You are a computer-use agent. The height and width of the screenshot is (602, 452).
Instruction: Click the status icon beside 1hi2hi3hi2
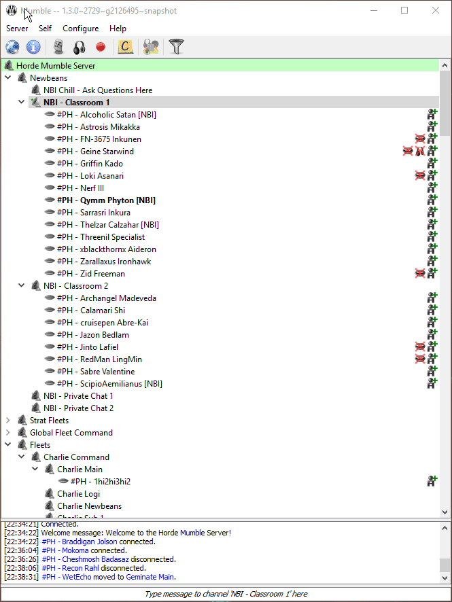pos(432,482)
